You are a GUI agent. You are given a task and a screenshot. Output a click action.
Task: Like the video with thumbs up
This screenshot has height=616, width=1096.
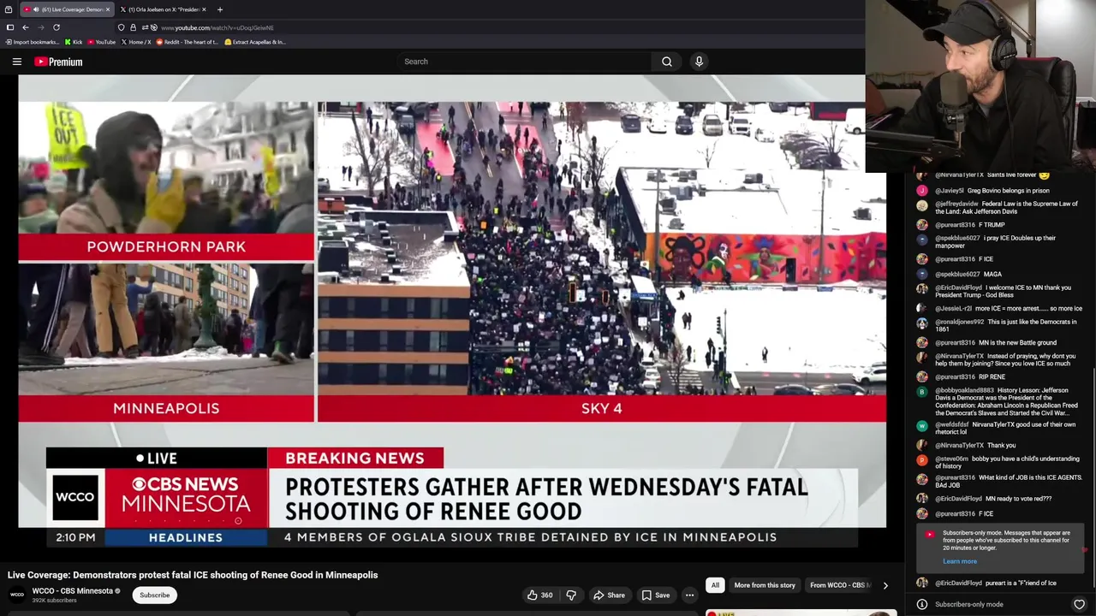[539, 595]
